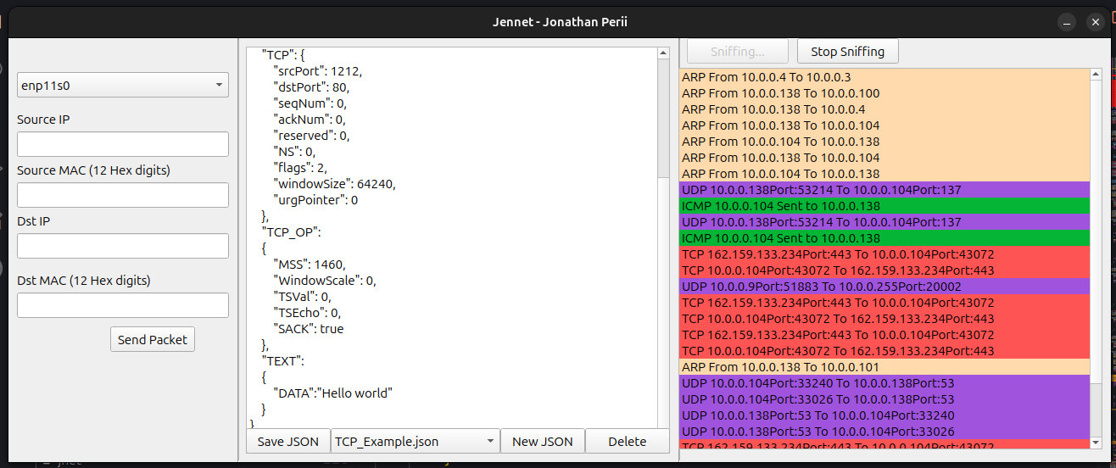Screen dimensions: 1116x468
Task: Click the Source IP input field
Action: pos(123,144)
